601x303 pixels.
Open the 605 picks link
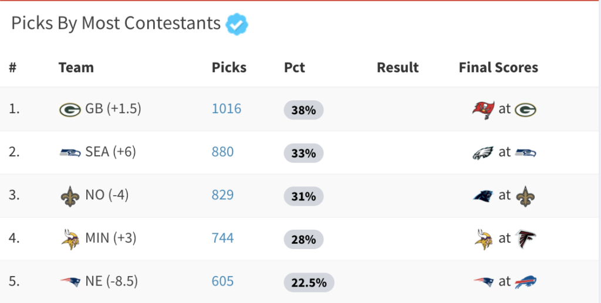222,281
